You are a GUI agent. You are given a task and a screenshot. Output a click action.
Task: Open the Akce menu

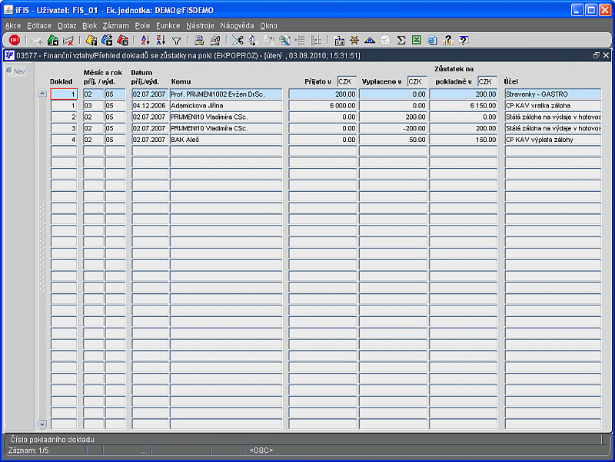[13, 25]
